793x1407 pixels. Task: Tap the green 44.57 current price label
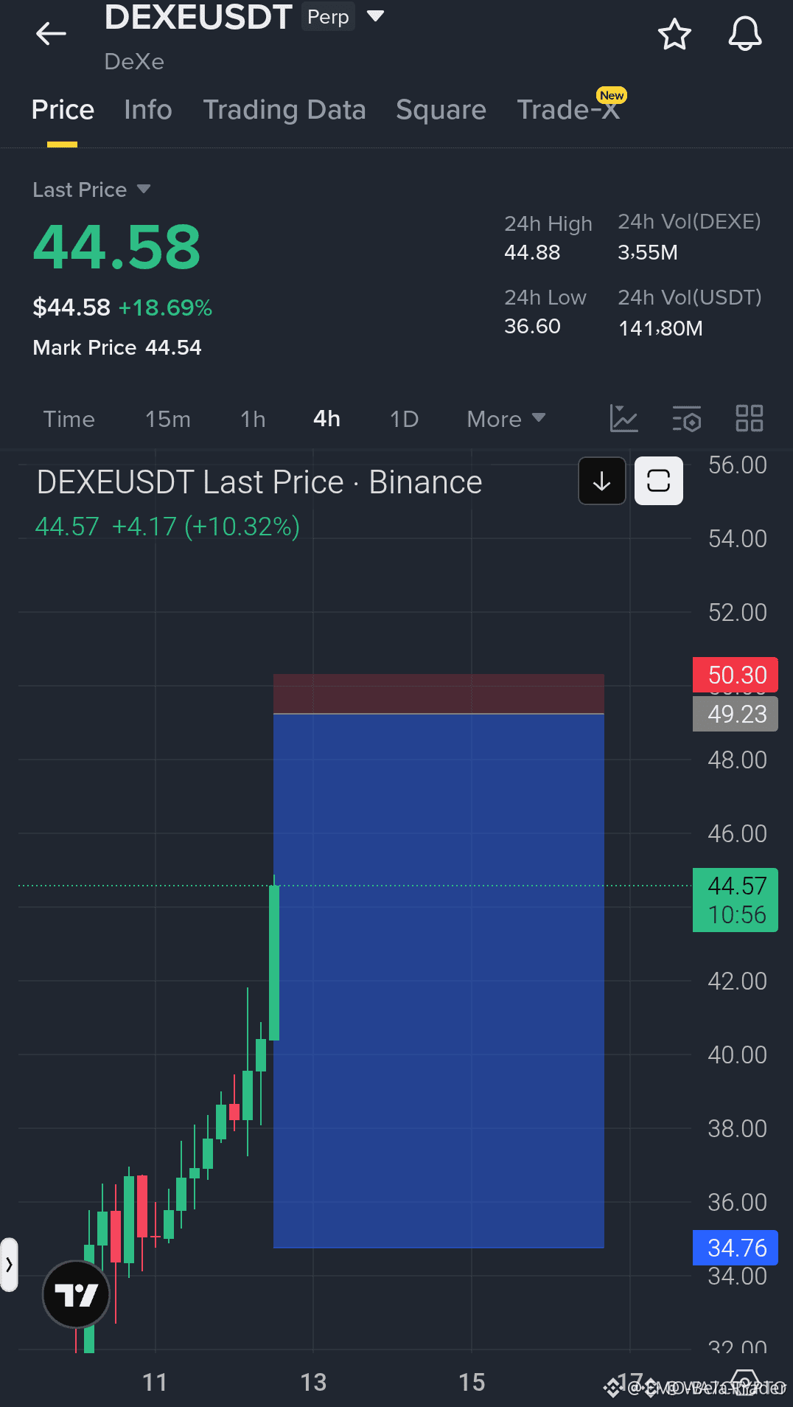pyautogui.click(x=736, y=900)
